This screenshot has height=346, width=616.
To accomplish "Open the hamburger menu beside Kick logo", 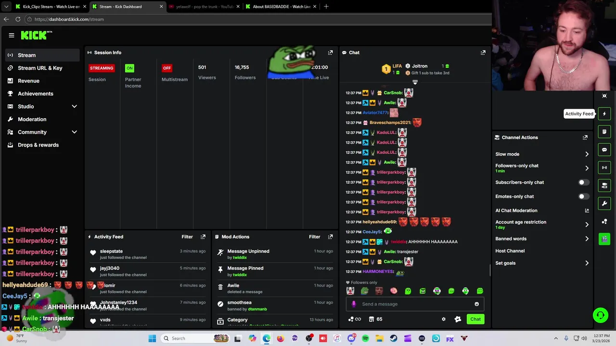I will 12,35.
